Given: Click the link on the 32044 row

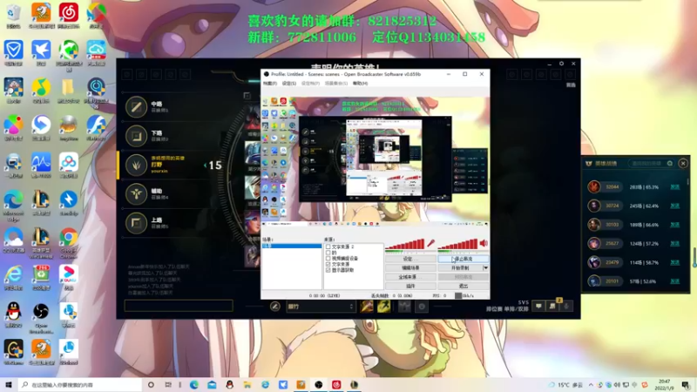Looking at the screenshot, I should pyautogui.click(x=674, y=187).
